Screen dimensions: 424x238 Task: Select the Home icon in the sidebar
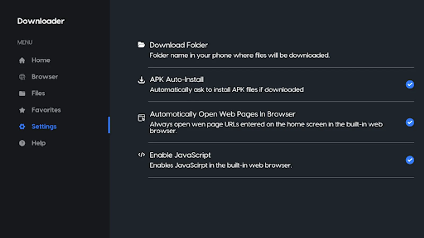22,60
